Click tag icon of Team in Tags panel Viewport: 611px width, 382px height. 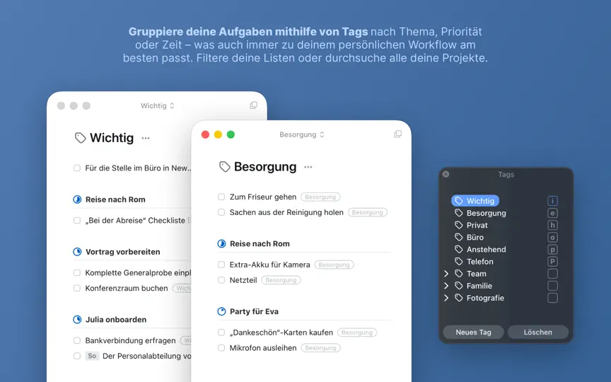tap(459, 274)
